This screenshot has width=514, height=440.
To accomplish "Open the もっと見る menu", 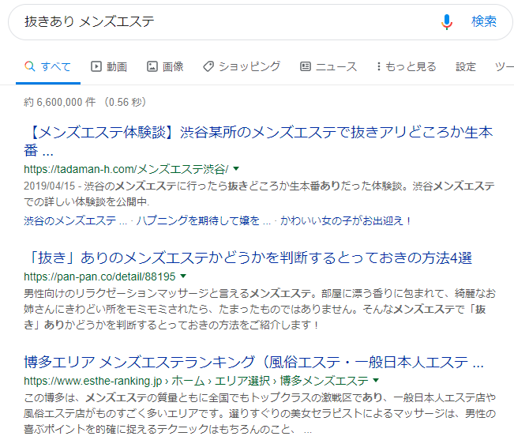I will pos(407,67).
